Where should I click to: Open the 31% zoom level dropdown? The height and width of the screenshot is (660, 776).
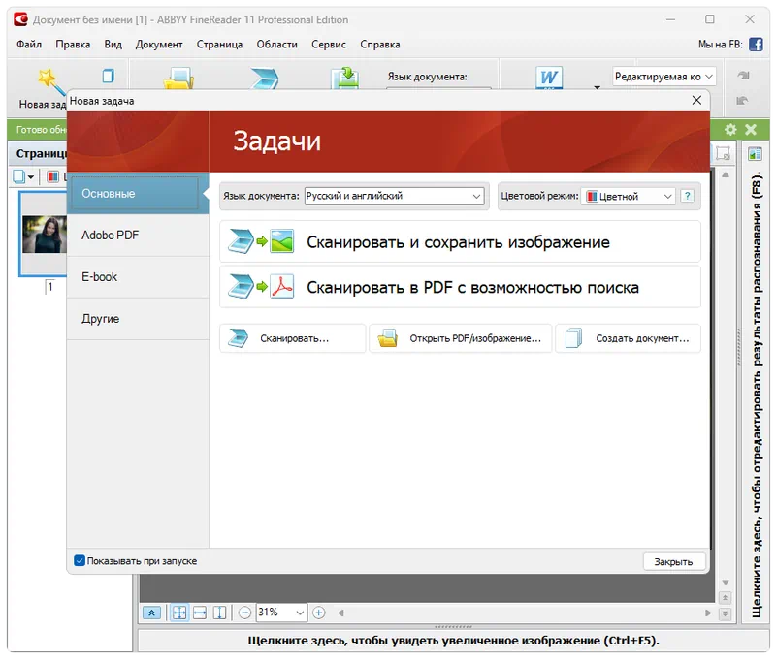point(281,613)
